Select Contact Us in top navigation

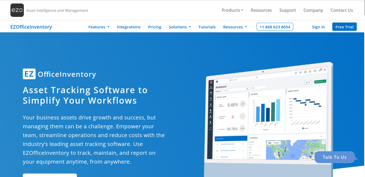(x=341, y=10)
